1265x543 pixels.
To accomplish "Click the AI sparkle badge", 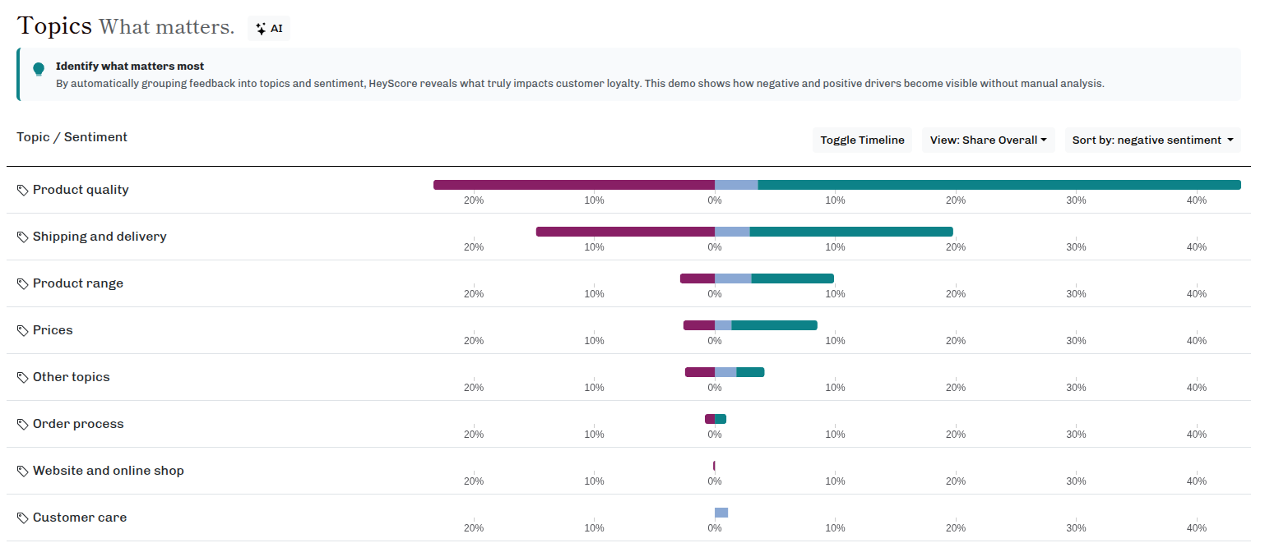I will 269,28.
